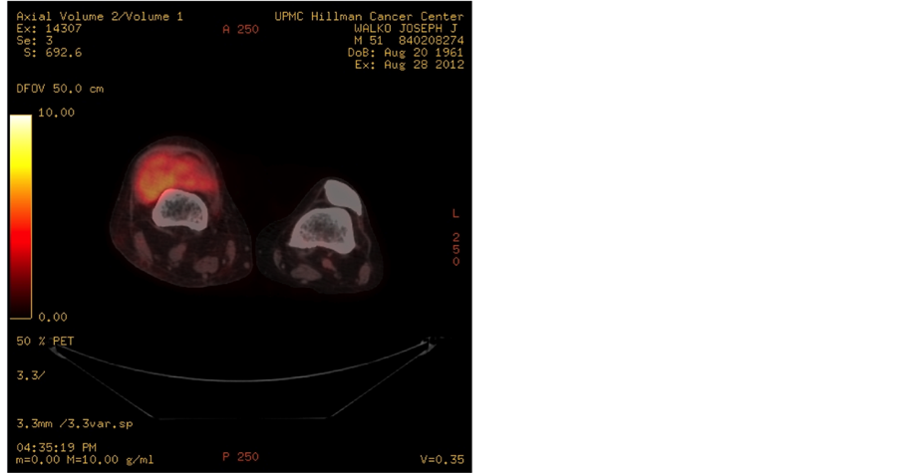
Task: Click the PET color scale bar
Action: 20,216
